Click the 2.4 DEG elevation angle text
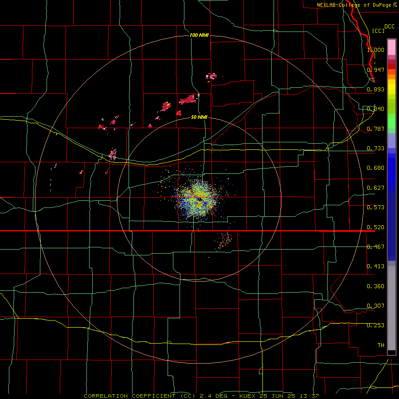 click(214, 396)
